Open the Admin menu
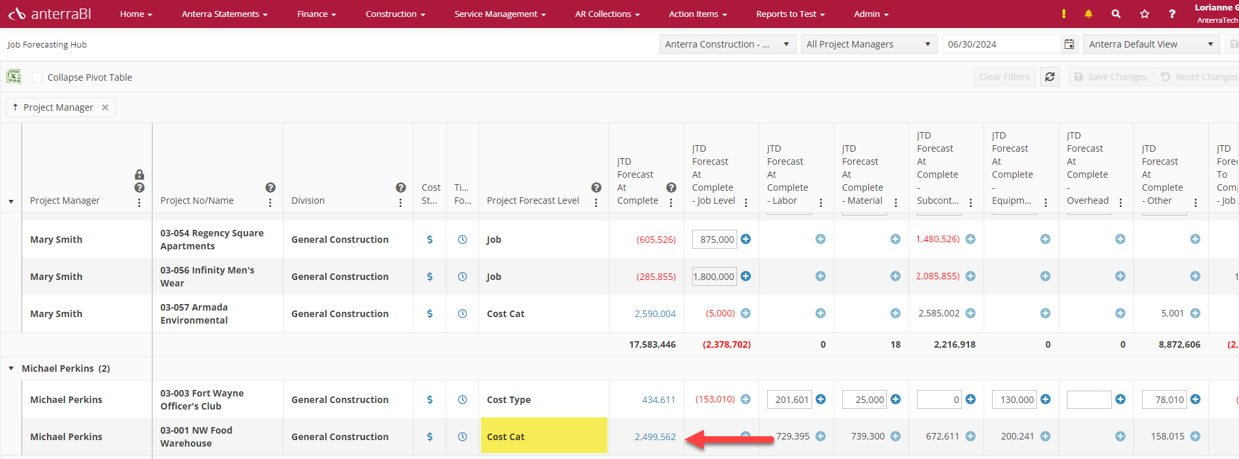Viewport: 1239px width, 459px height. [x=871, y=14]
